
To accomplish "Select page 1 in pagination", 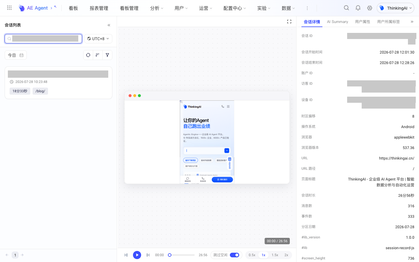I will pyautogui.click(x=15, y=255).
